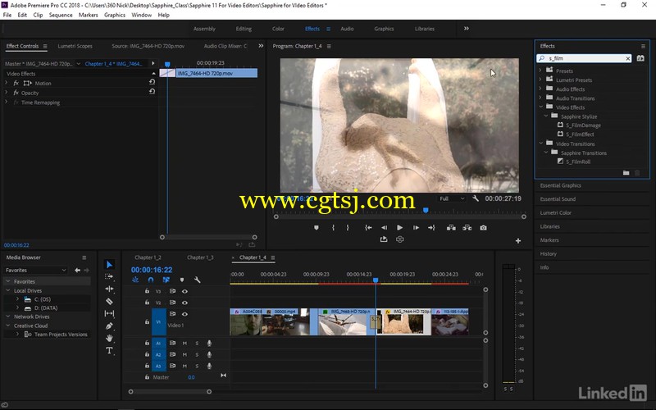Open the History panel

[x=548, y=253]
